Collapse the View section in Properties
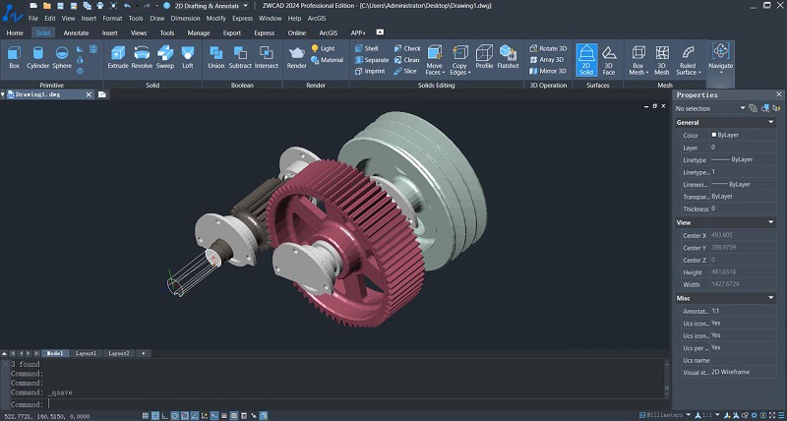Image resolution: width=787 pixels, height=421 pixels. pos(771,222)
